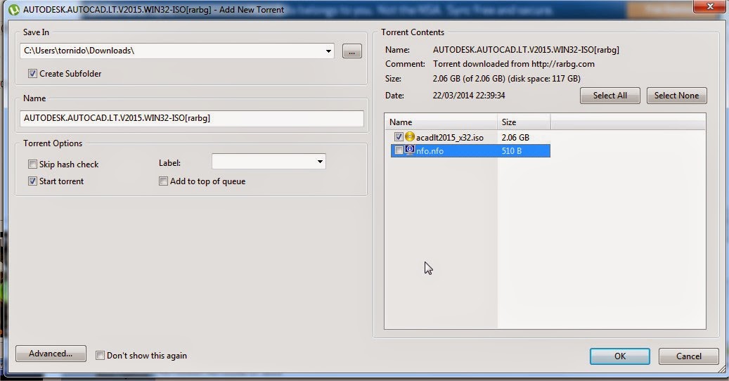Enable the Skip hash check checkbox

[x=32, y=164]
